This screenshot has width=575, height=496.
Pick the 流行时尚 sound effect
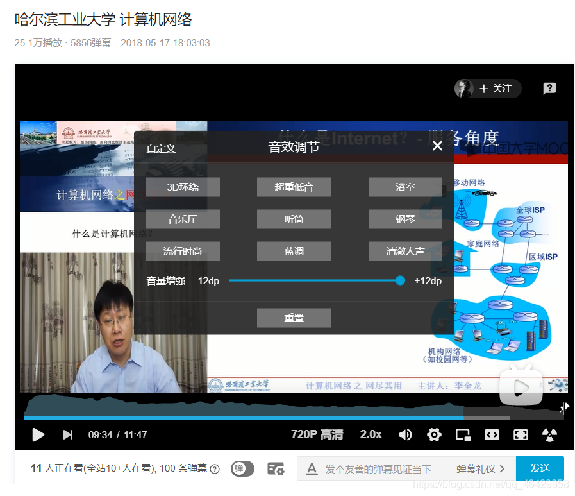(x=183, y=251)
